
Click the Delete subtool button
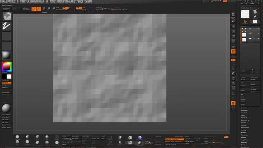(x=245, y=90)
